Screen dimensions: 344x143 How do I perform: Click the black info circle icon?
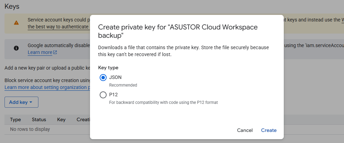tap(16, 48)
